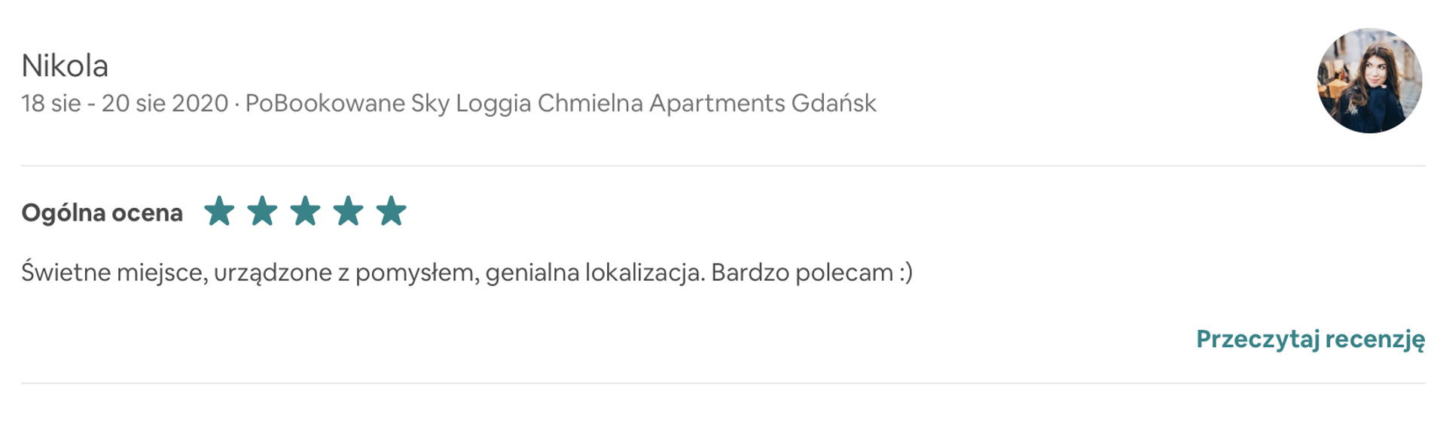Click the phrase genialna lokalizacja
Screen dimensions: 1446x421
pyautogui.click(x=595, y=272)
